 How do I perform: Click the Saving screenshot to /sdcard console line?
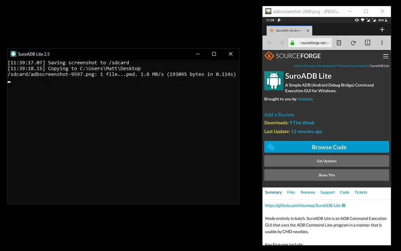click(68, 62)
